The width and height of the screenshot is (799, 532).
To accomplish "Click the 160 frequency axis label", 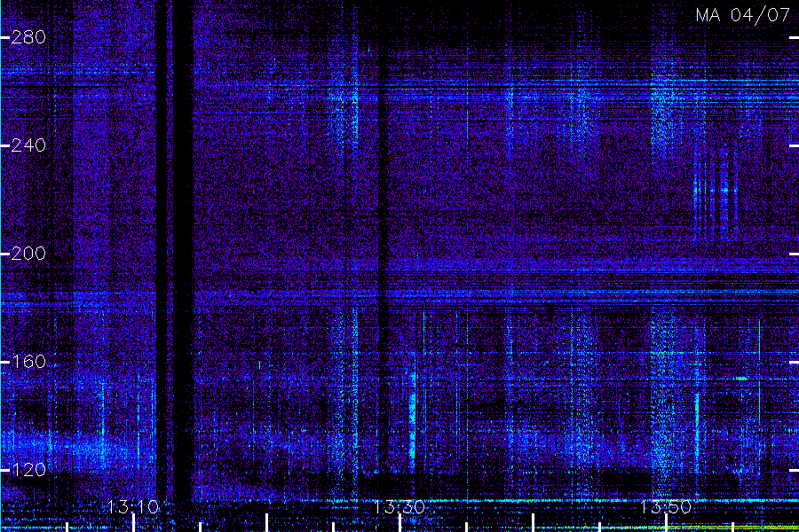I will point(28,362).
